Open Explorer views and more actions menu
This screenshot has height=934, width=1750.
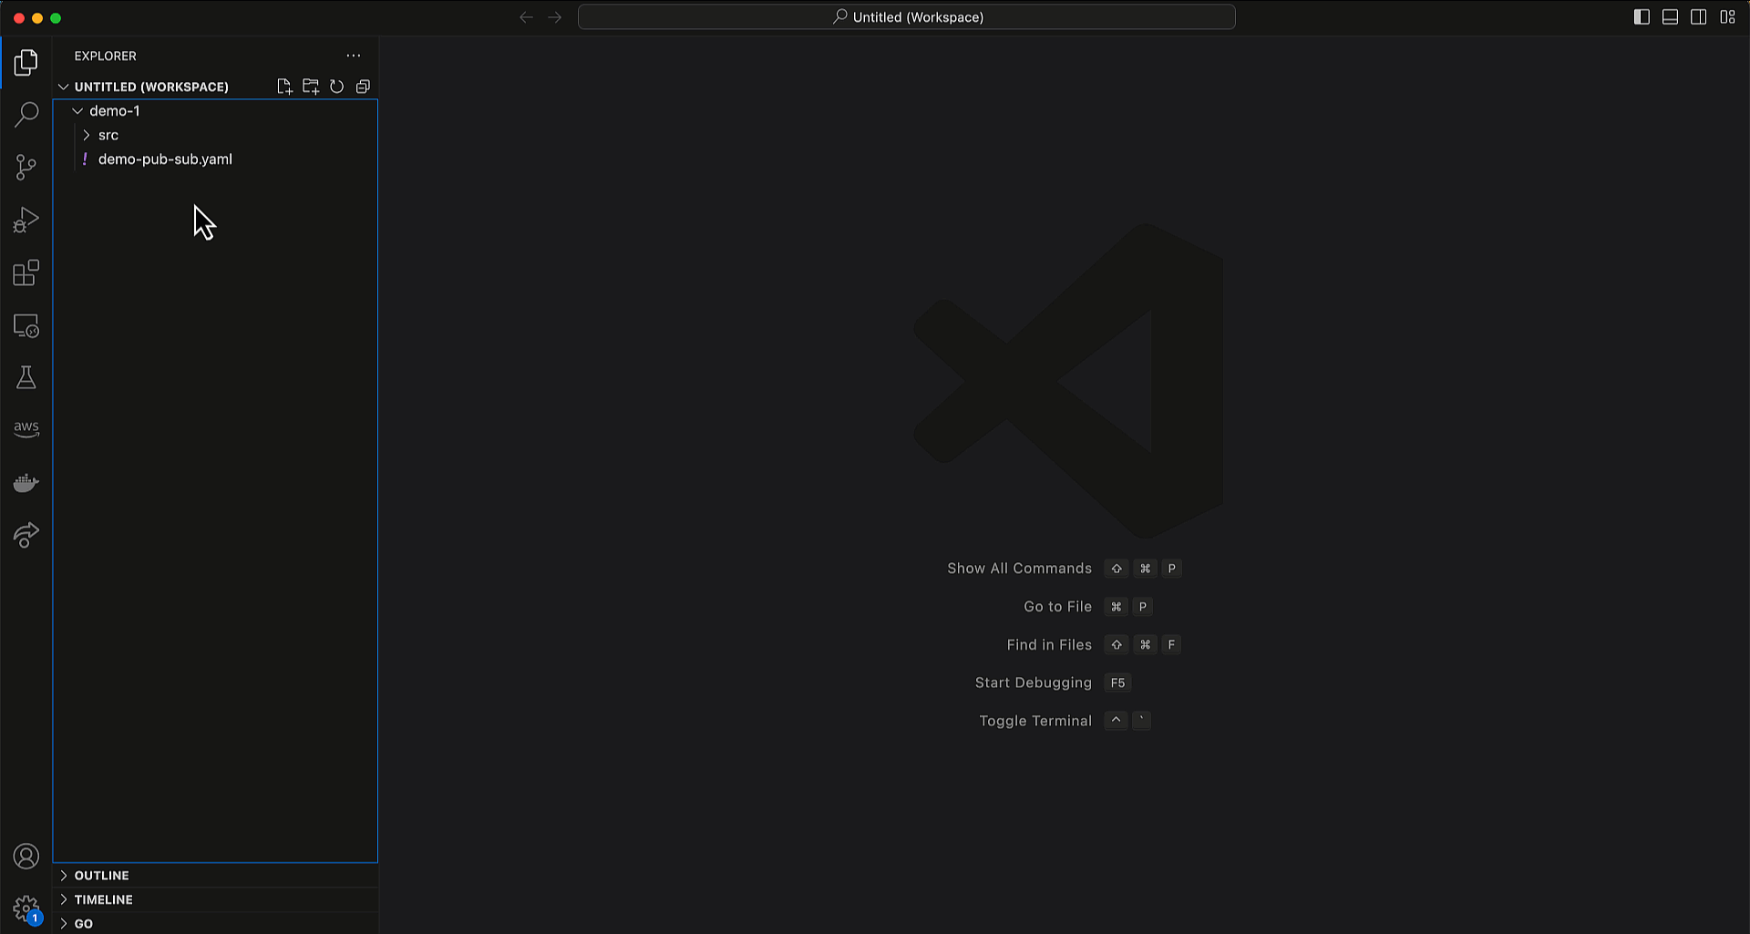click(x=354, y=56)
